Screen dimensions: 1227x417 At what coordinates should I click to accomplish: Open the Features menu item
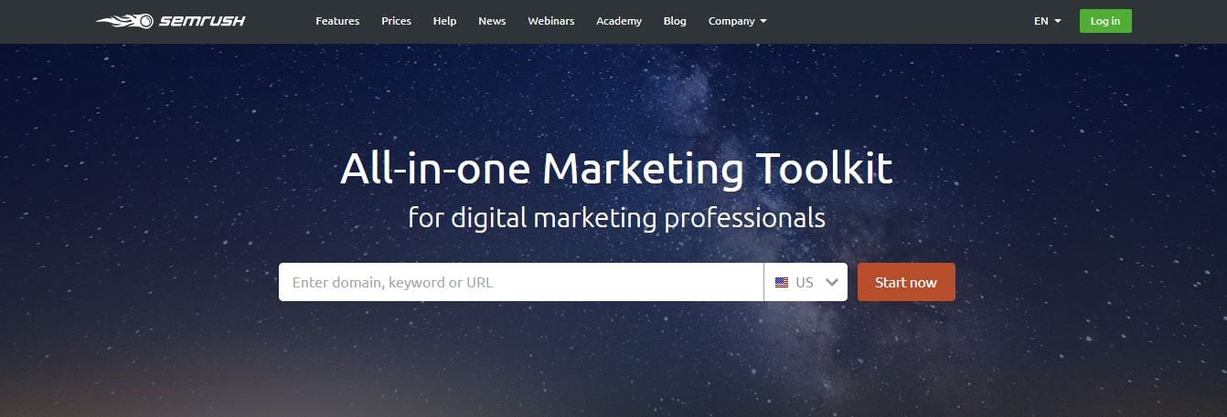[x=337, y=21]
